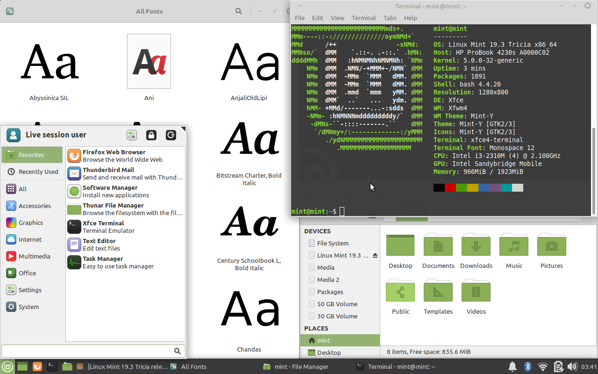
Task: Select the Accessories category
Action: click(x=32, y=206)
